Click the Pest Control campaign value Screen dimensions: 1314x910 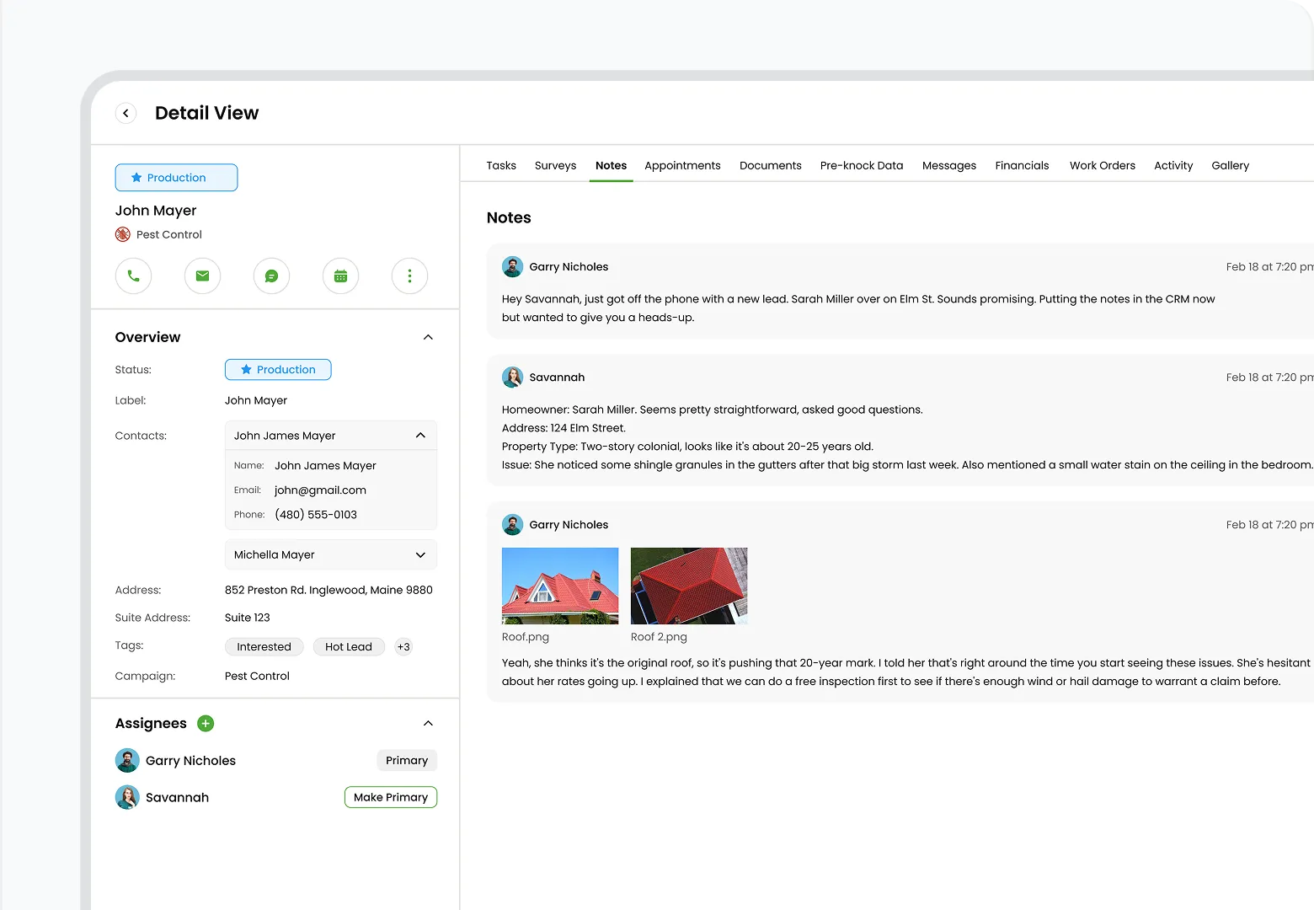pos(257,676)
